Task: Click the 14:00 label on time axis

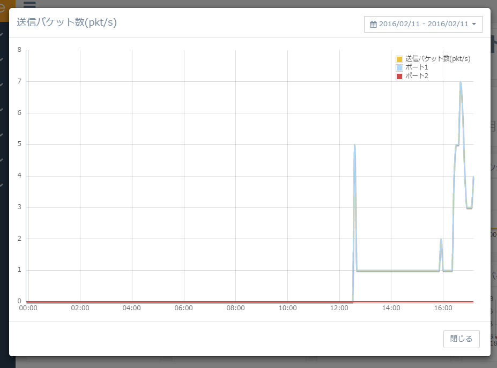Action: (x=391, y=308)
